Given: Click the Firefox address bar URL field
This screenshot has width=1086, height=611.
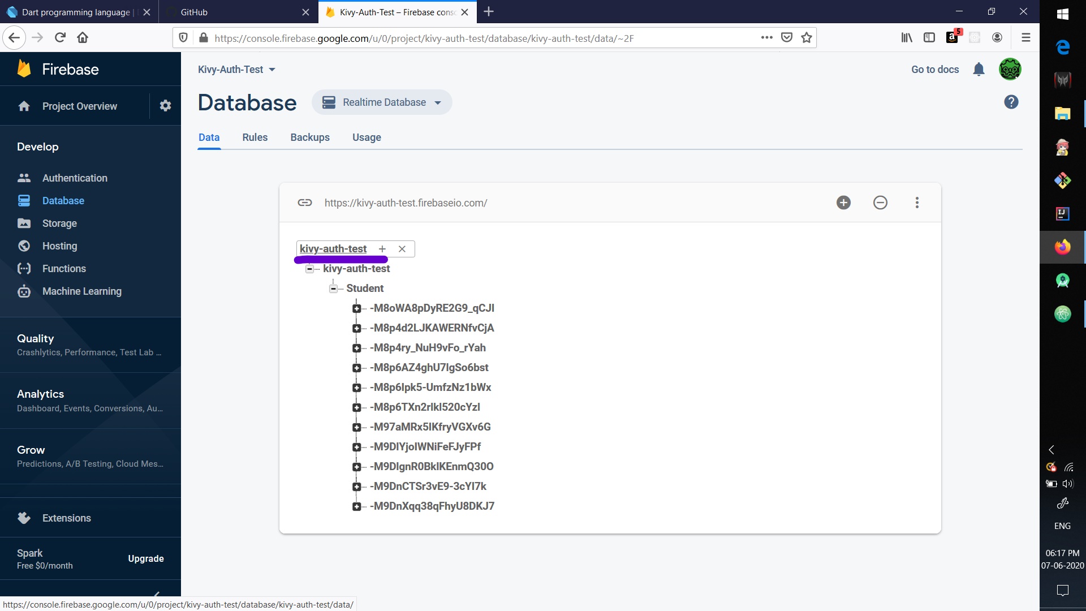Looking at the screenshot, I should (424, 38).
